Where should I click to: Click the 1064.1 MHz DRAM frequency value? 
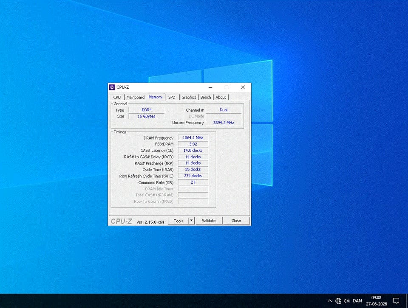click(193, 137)
